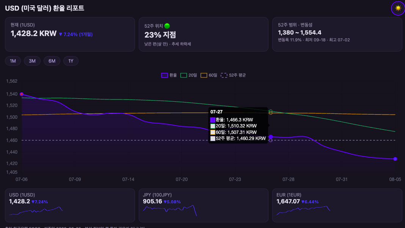Click the 52주 범위 · 변동성 heading
Image resolution: width=405 pixels, height=228 pixels.
[295, 25]
